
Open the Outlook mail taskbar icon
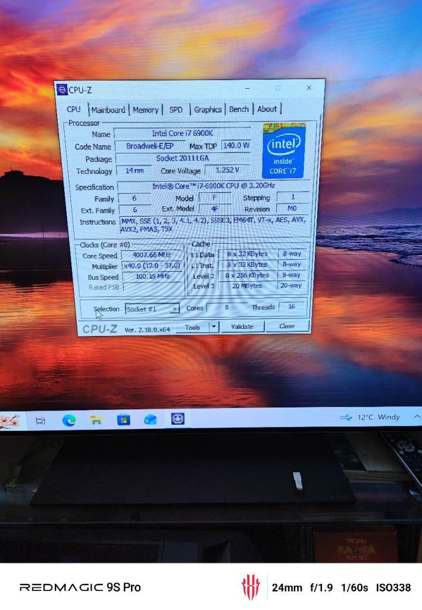tap(151, 419)
